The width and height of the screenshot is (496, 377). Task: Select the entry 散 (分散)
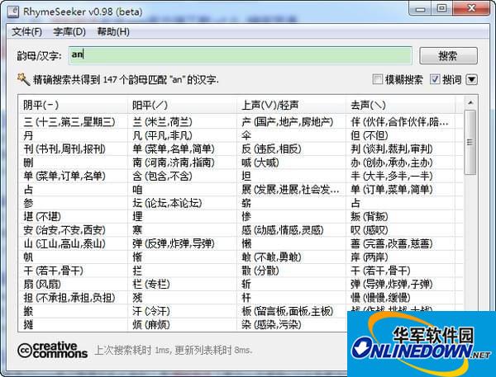[x=260, y=271]
